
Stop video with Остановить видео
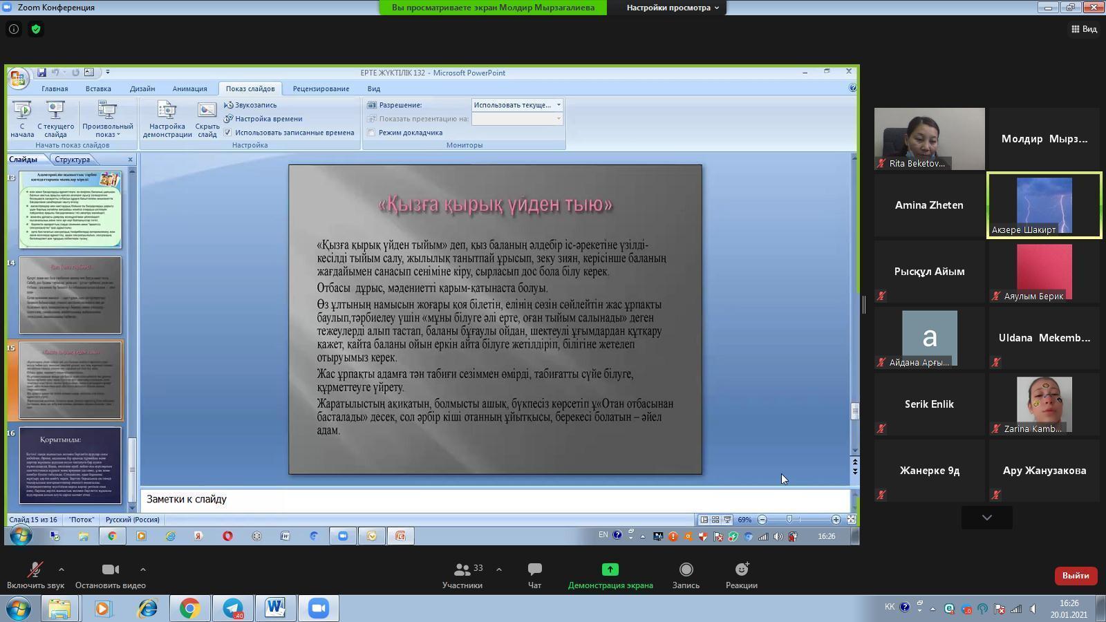pos(110,575)
